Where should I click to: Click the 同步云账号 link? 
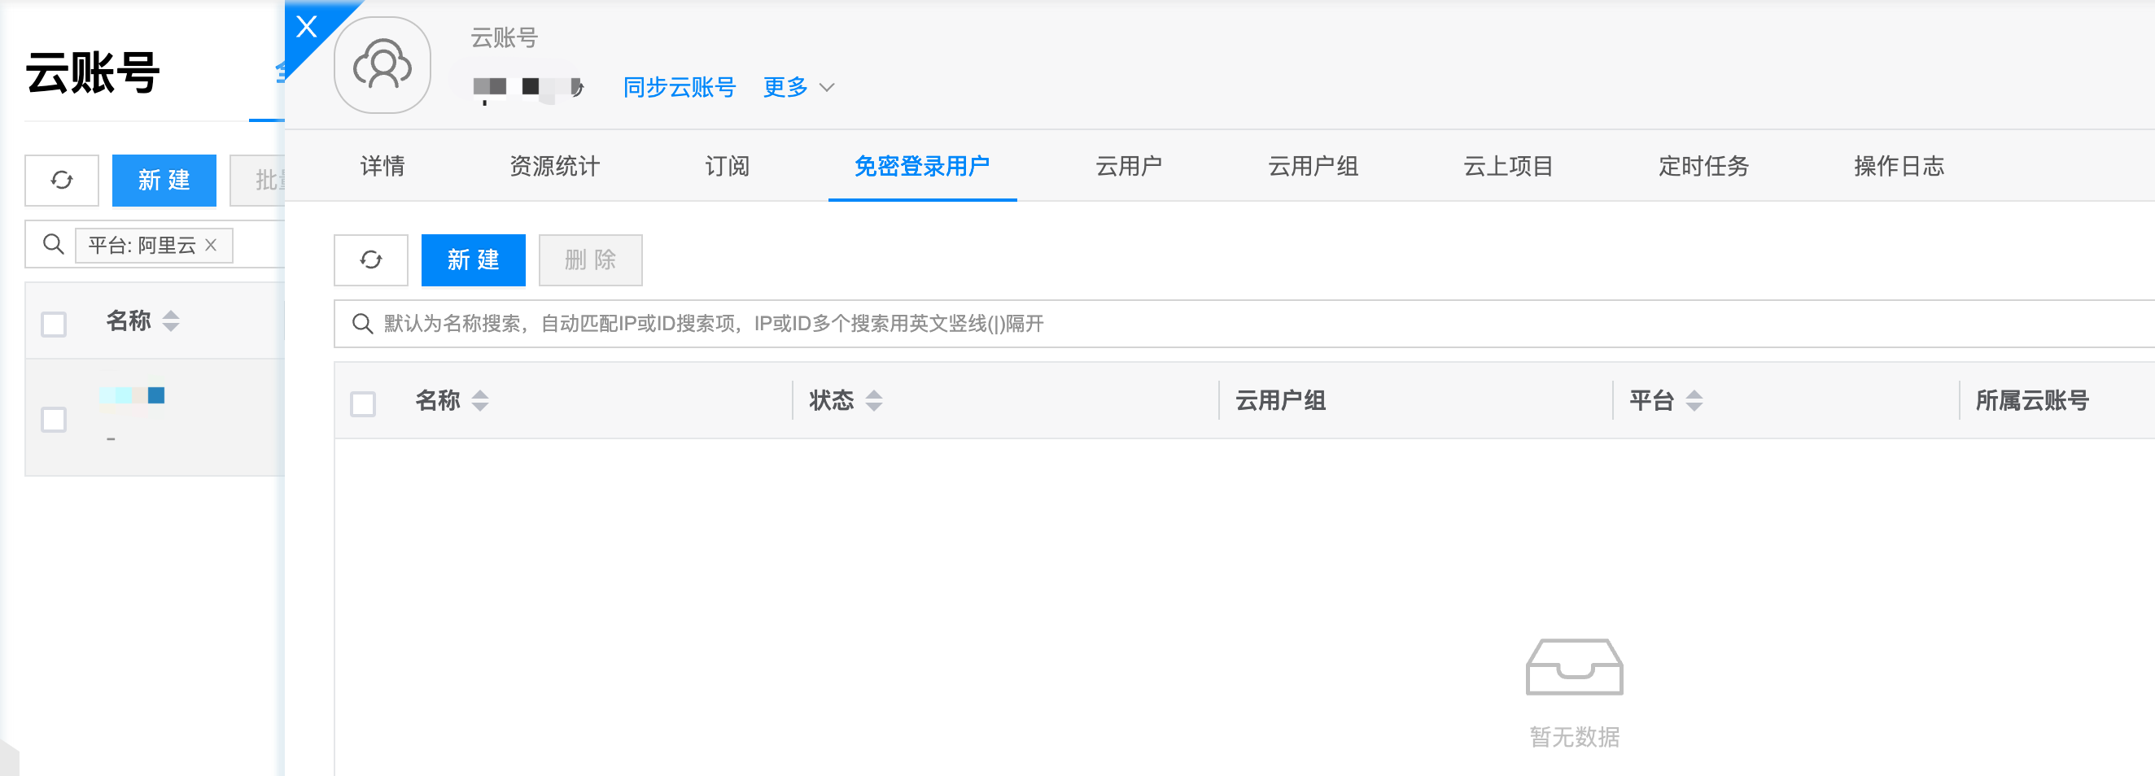click(x=680, y=87)
